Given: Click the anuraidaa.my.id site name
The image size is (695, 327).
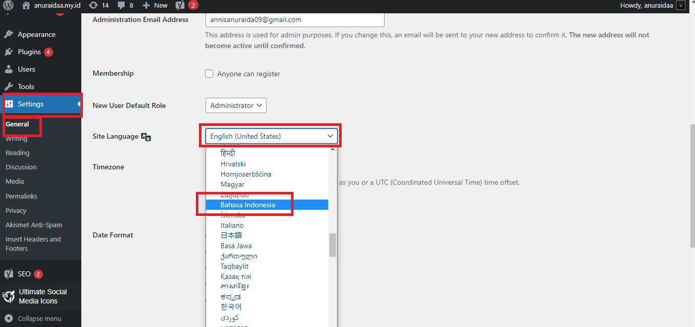Looking at the screenshot, I should coord(57,5).
